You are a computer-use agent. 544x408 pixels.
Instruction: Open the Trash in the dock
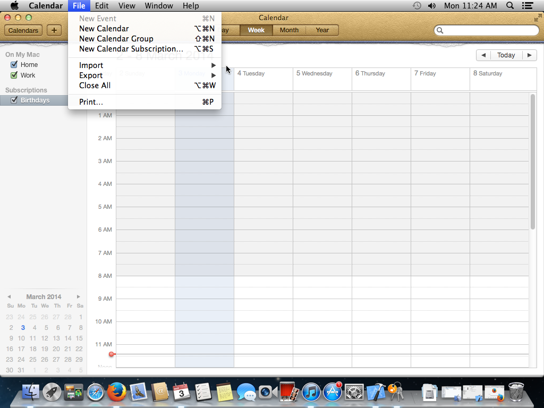point(516,392)
